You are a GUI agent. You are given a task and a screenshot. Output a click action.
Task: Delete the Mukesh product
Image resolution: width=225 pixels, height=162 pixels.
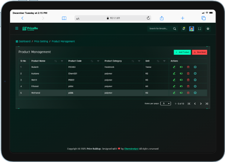click(188, 67)
